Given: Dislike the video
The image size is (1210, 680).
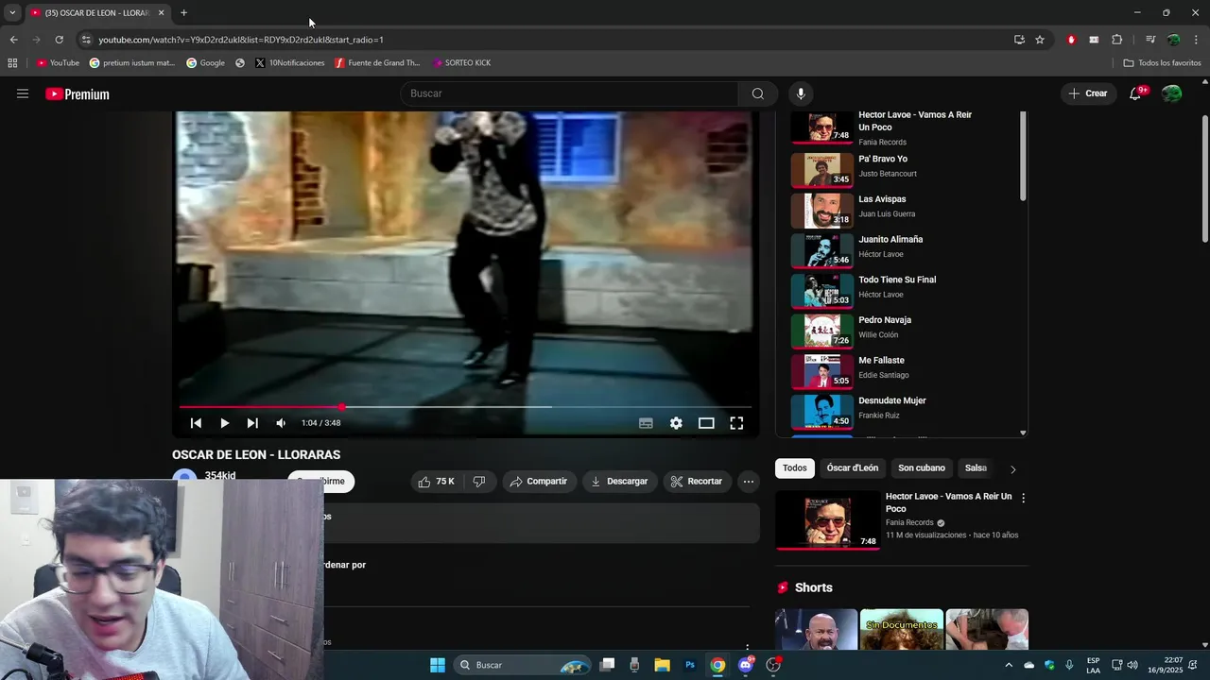Looking at the screenshot, I should click(x=479, y=482).
